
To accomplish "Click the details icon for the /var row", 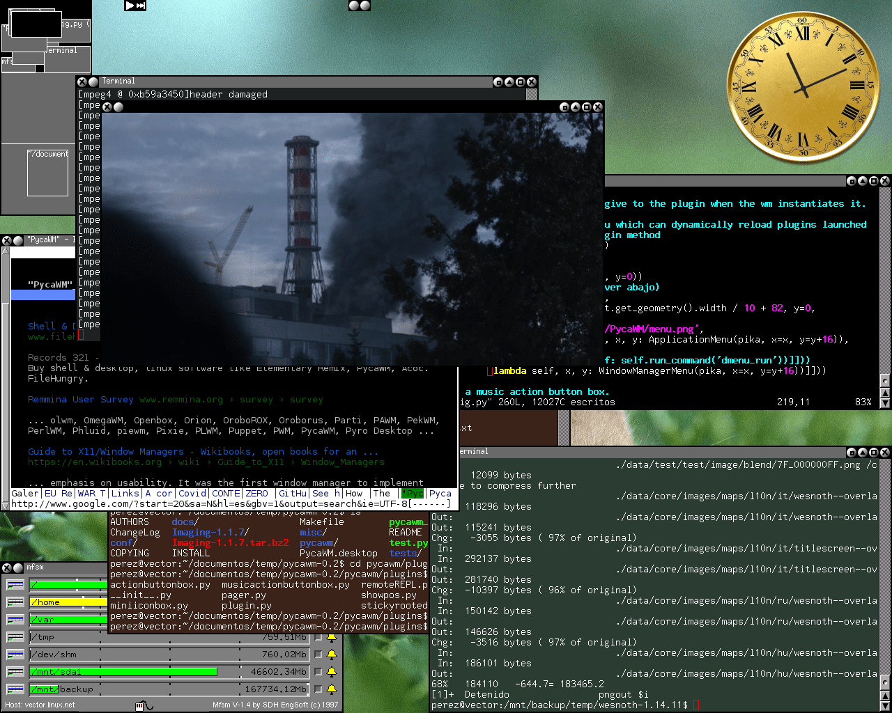I will point(15,620).
